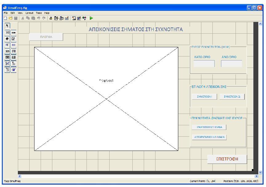Pick the Pop-up Menu component tool
This screenshot has width=266, height=187.
(x=7, y=51)
